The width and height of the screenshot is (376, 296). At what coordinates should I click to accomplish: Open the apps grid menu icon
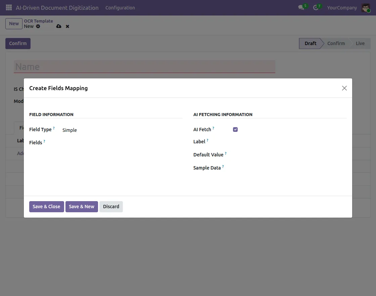pyautogui.click(x=9, y=7)
